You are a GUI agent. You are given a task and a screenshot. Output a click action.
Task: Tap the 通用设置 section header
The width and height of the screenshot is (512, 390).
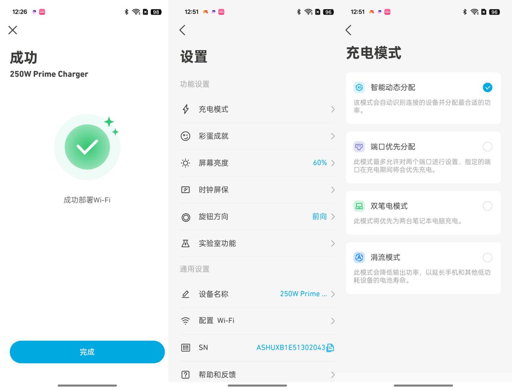point(195,269)
